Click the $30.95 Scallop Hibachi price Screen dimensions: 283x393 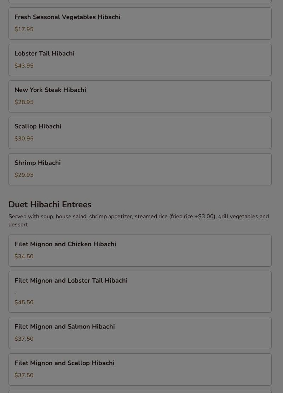click(24, 139)
